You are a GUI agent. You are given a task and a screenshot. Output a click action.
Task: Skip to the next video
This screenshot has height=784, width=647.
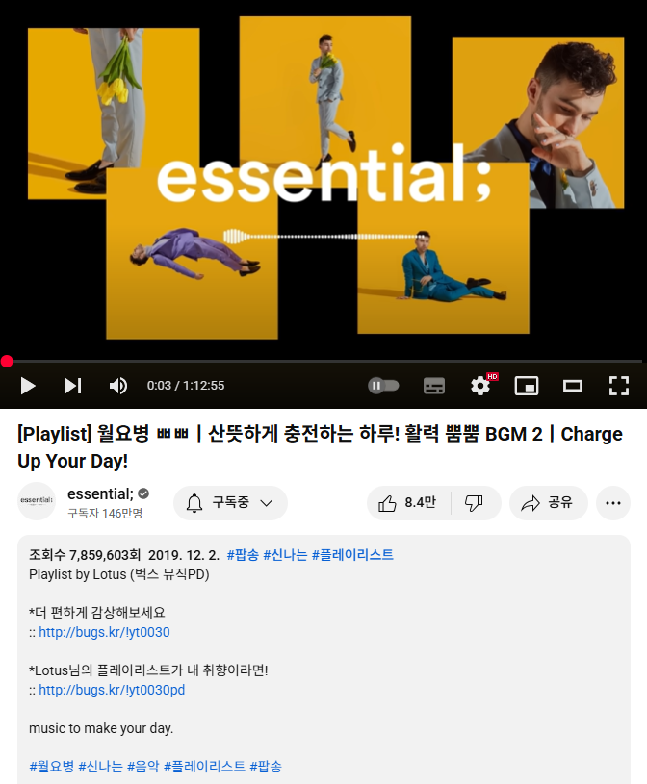click(x=73, y=386)
